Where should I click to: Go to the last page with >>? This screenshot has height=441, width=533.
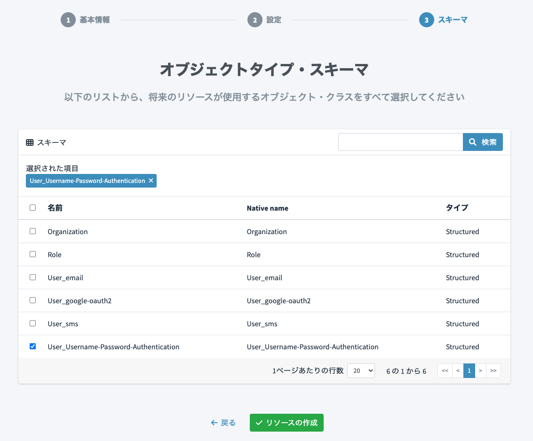[x=493, y=370]
